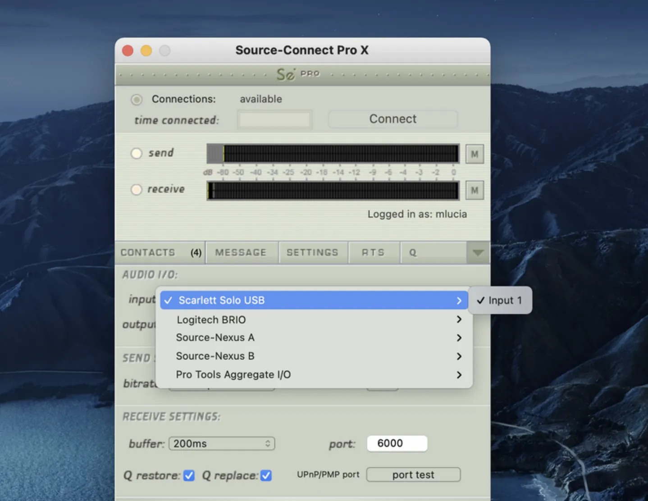
Task: Toggle the Connections status indicator
Action: click(137, 99)
